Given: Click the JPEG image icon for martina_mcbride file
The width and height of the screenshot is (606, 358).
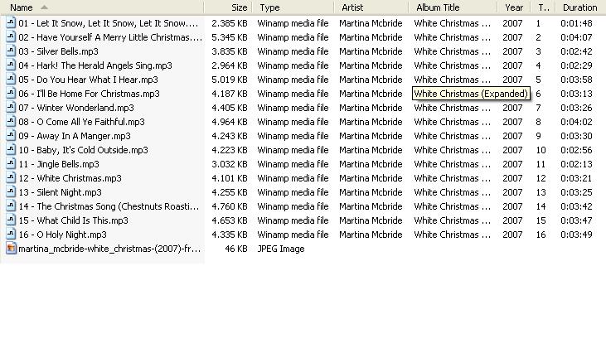Looking at the screenshot, I should click(12, 249).
